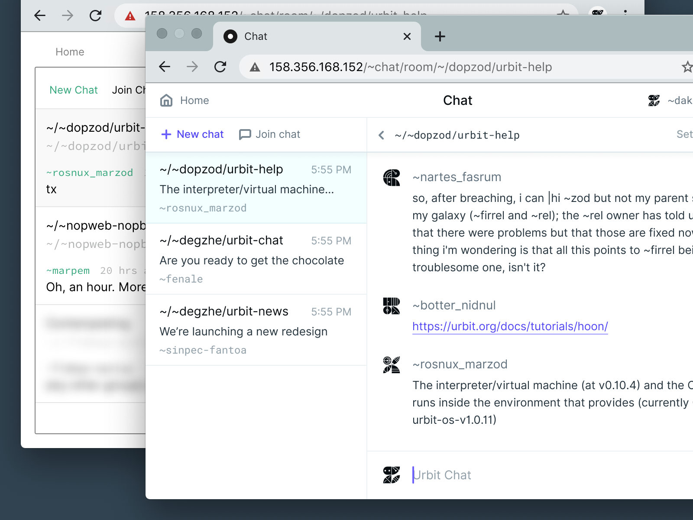693x520 pixels.
Task: Open a new browser tab with the plus button
Action: coord(440,36)
